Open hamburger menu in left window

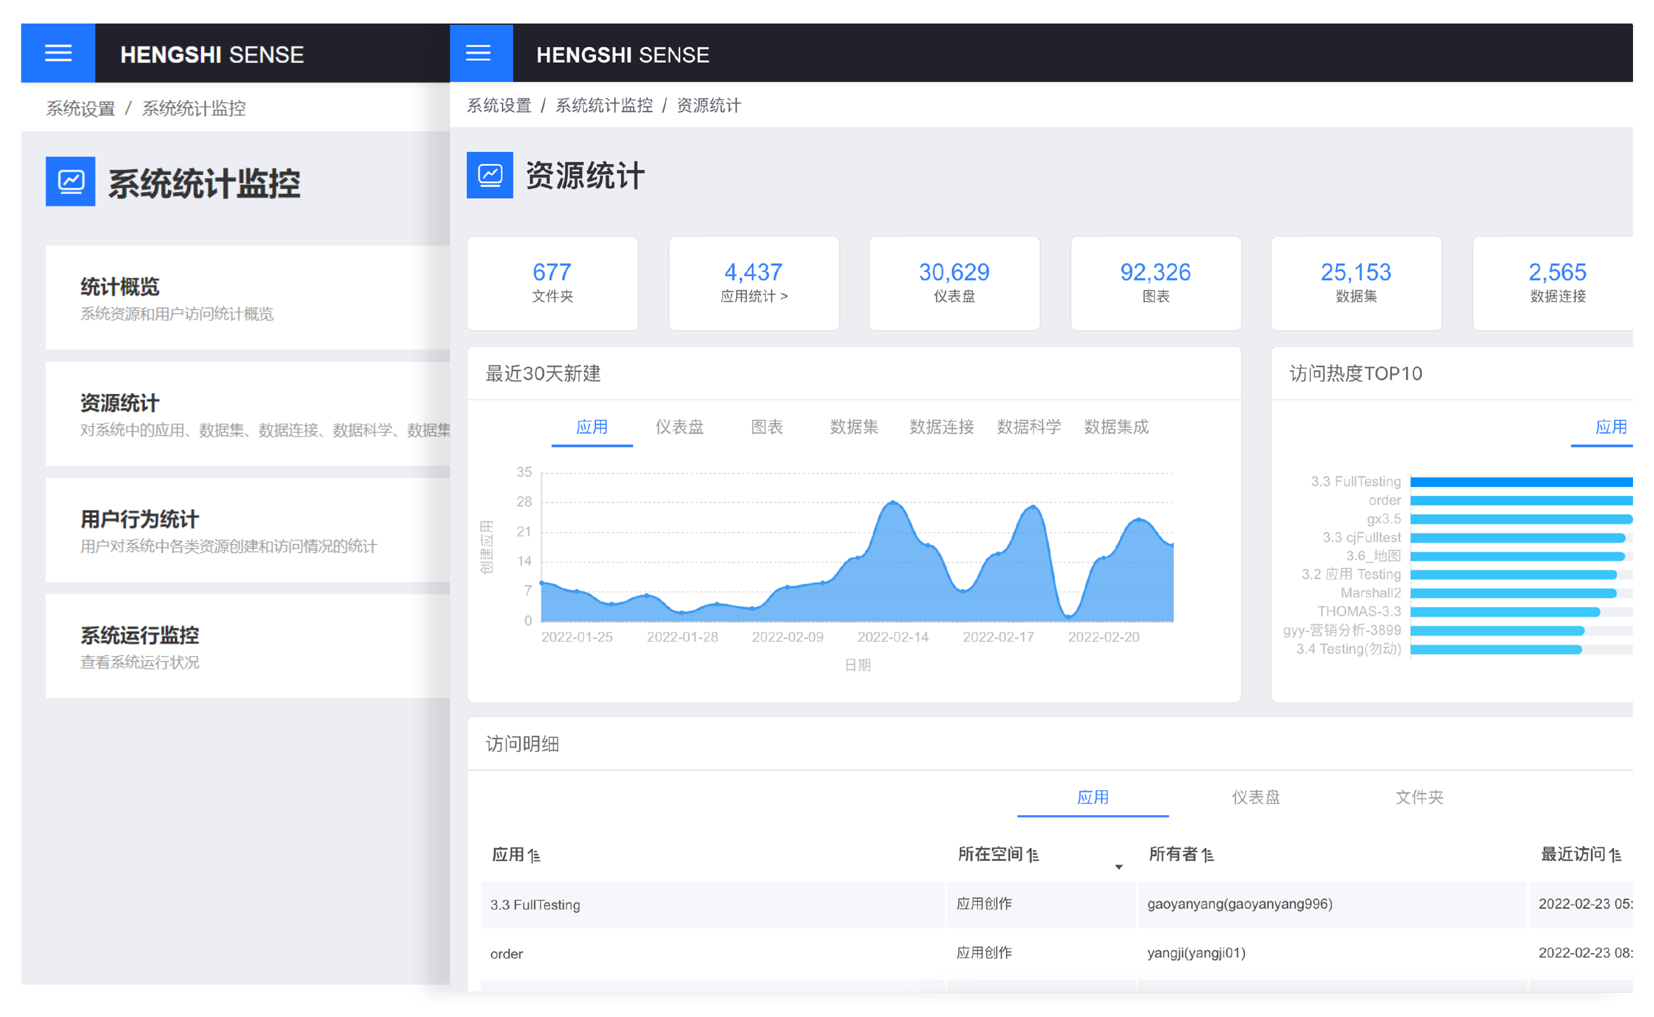58,53
